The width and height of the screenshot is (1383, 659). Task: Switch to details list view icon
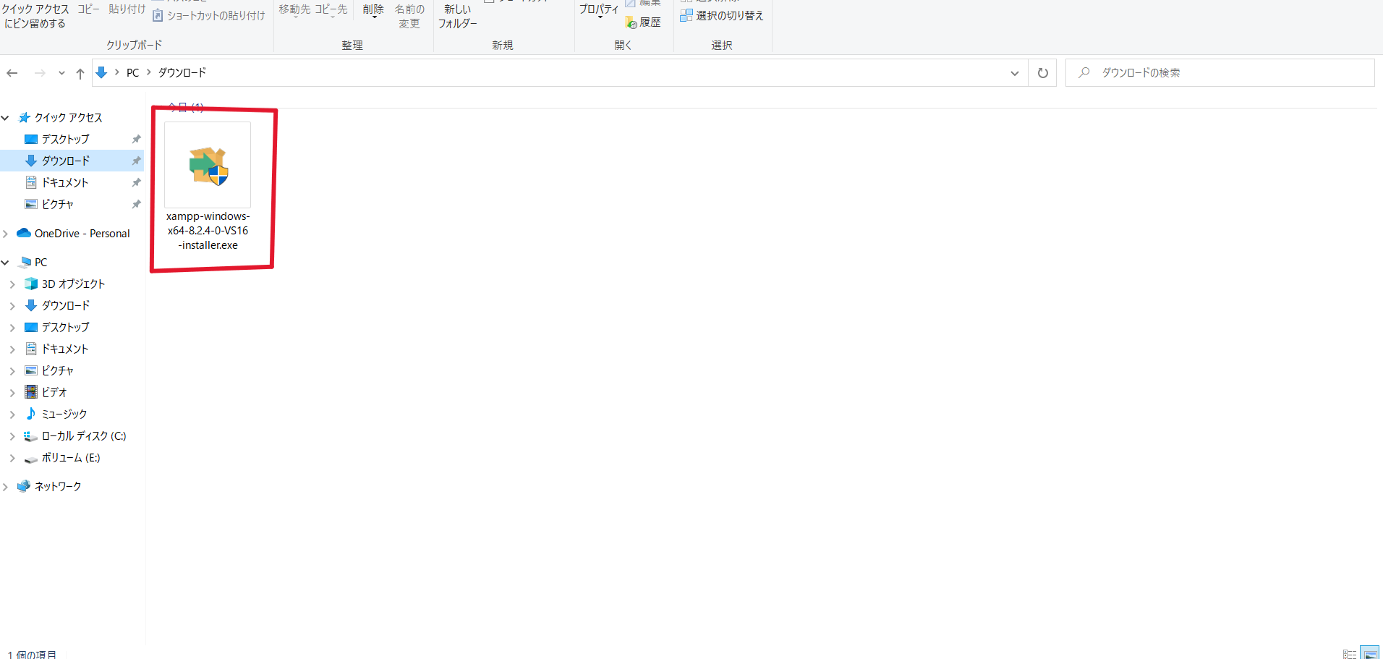coord(1350,653)
